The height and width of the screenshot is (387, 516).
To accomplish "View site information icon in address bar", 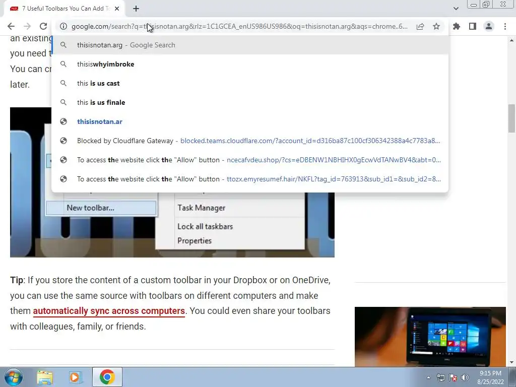I will point(63,26).
